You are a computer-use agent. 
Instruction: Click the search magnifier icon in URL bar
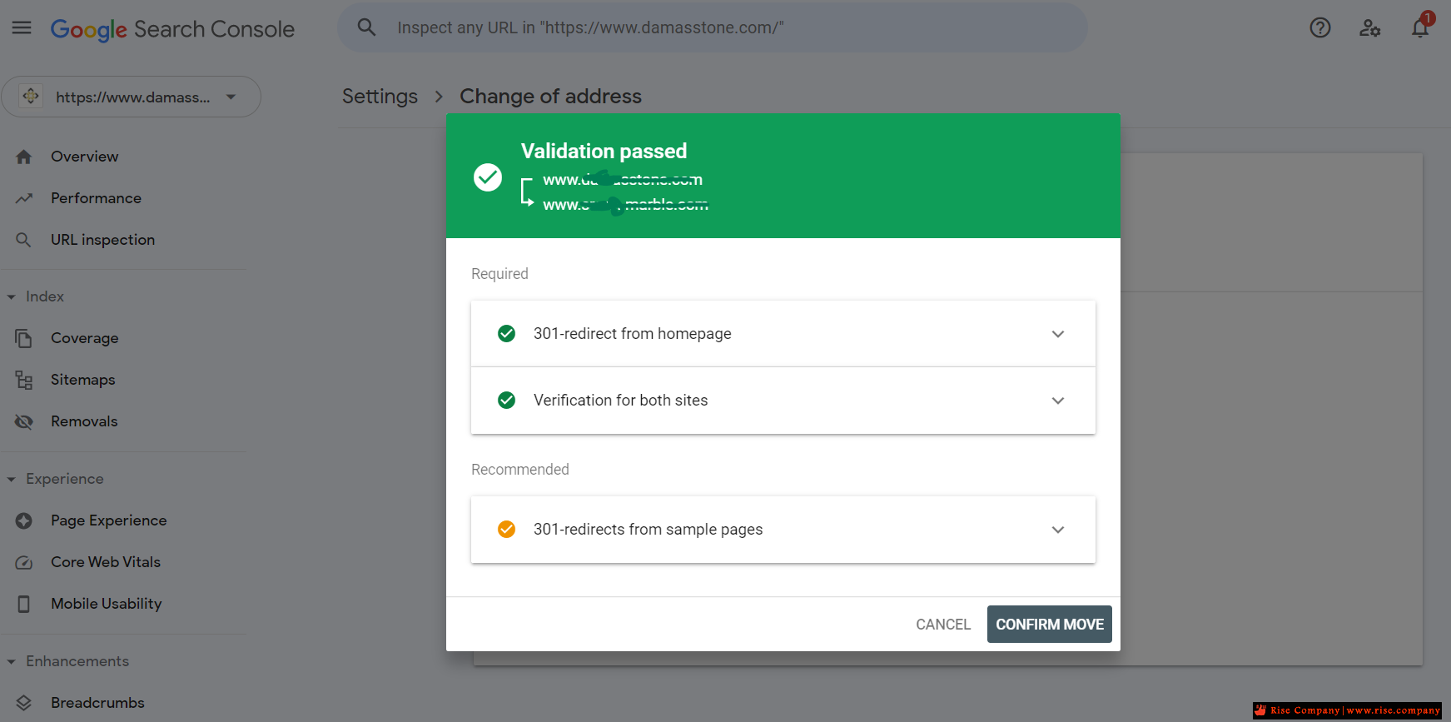pyautogui.click(x=366, y=27)
